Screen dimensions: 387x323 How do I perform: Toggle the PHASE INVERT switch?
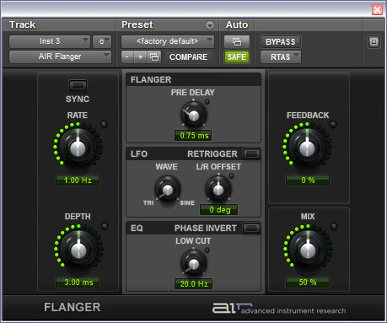tap(251, 228)
